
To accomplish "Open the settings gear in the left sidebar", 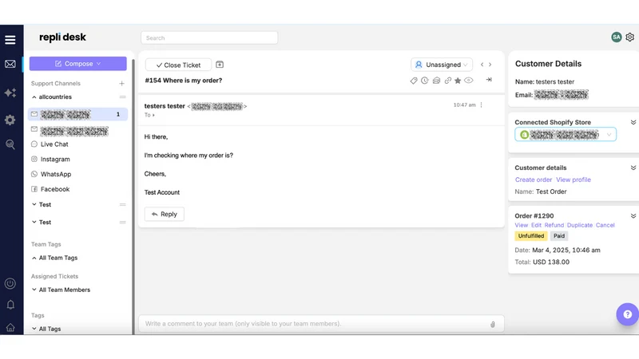I will (x=10, y=120).
